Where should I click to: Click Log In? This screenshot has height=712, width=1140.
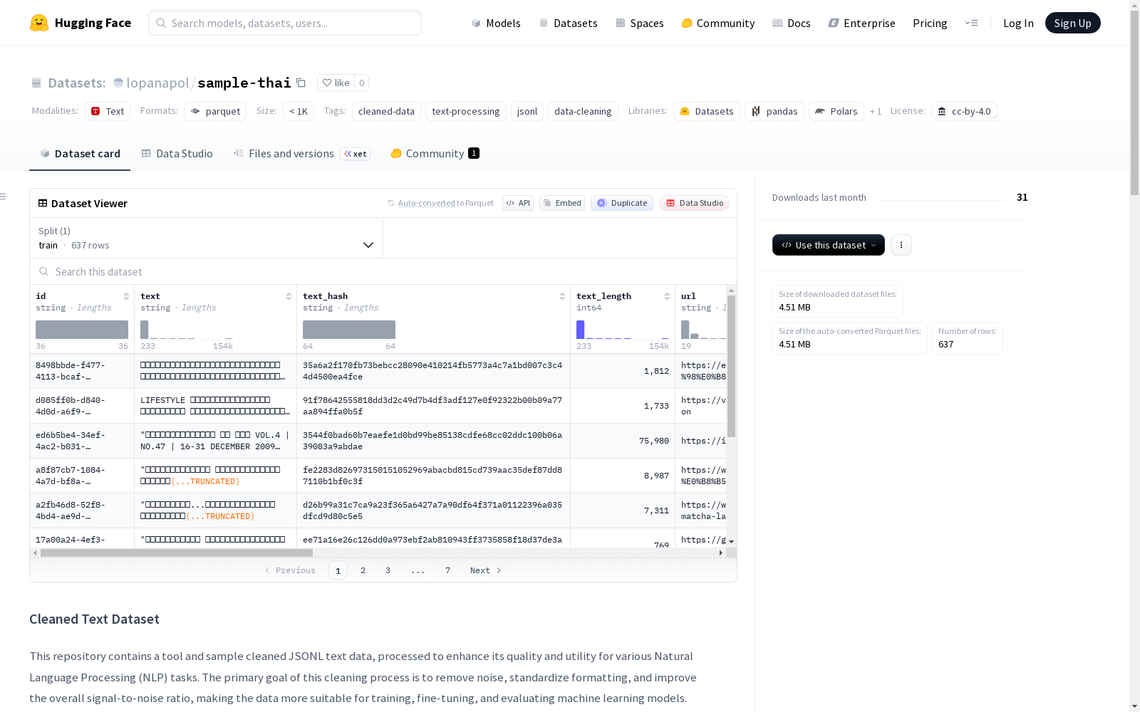[x=1018, y=23]
